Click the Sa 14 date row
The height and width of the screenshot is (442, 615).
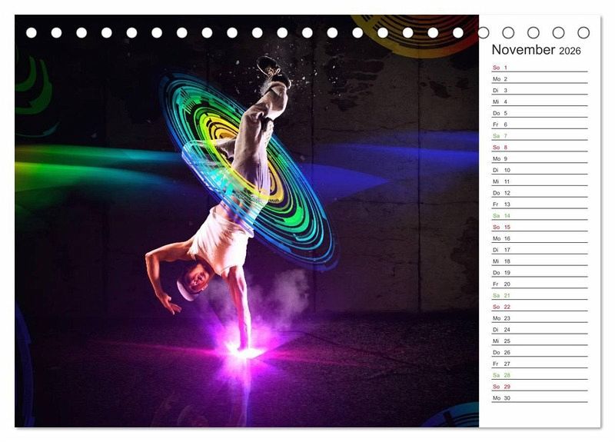click(540, 216)
